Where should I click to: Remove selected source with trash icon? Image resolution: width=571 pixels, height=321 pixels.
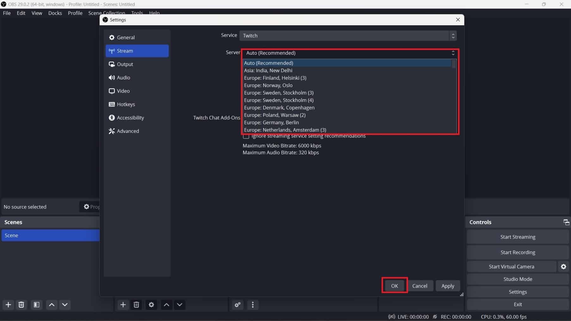pos(136,305)
